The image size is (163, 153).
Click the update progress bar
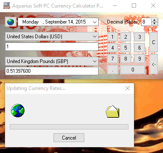[69, 127]
